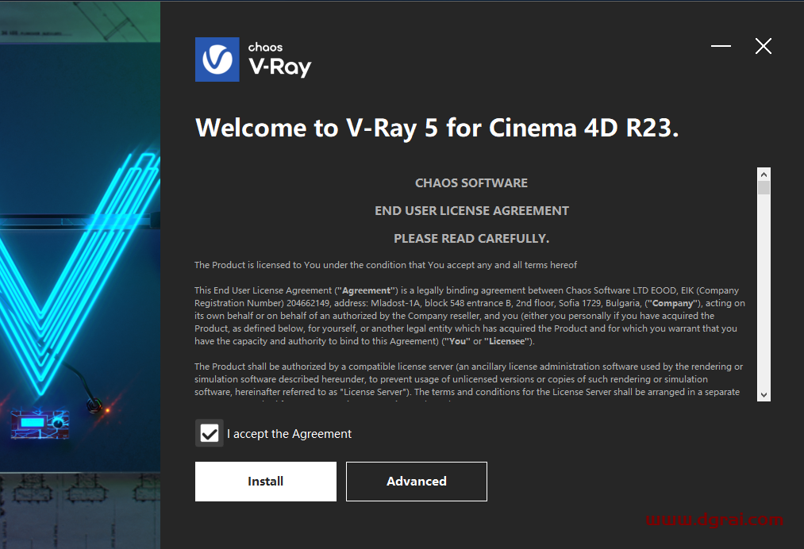This screenshot has height=549, width=804.
Task: Collapse the installer window using minimize
Action: (720, 46)
